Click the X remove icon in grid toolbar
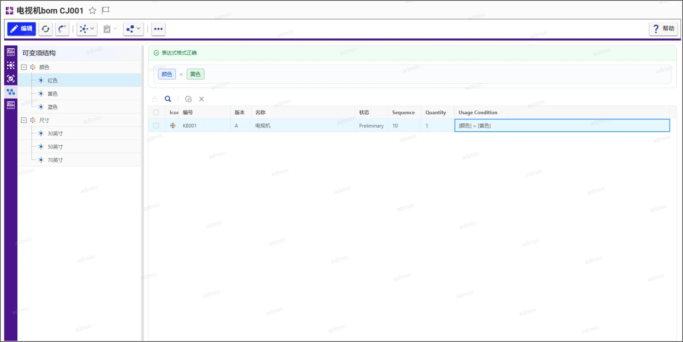 click(202, 99)
